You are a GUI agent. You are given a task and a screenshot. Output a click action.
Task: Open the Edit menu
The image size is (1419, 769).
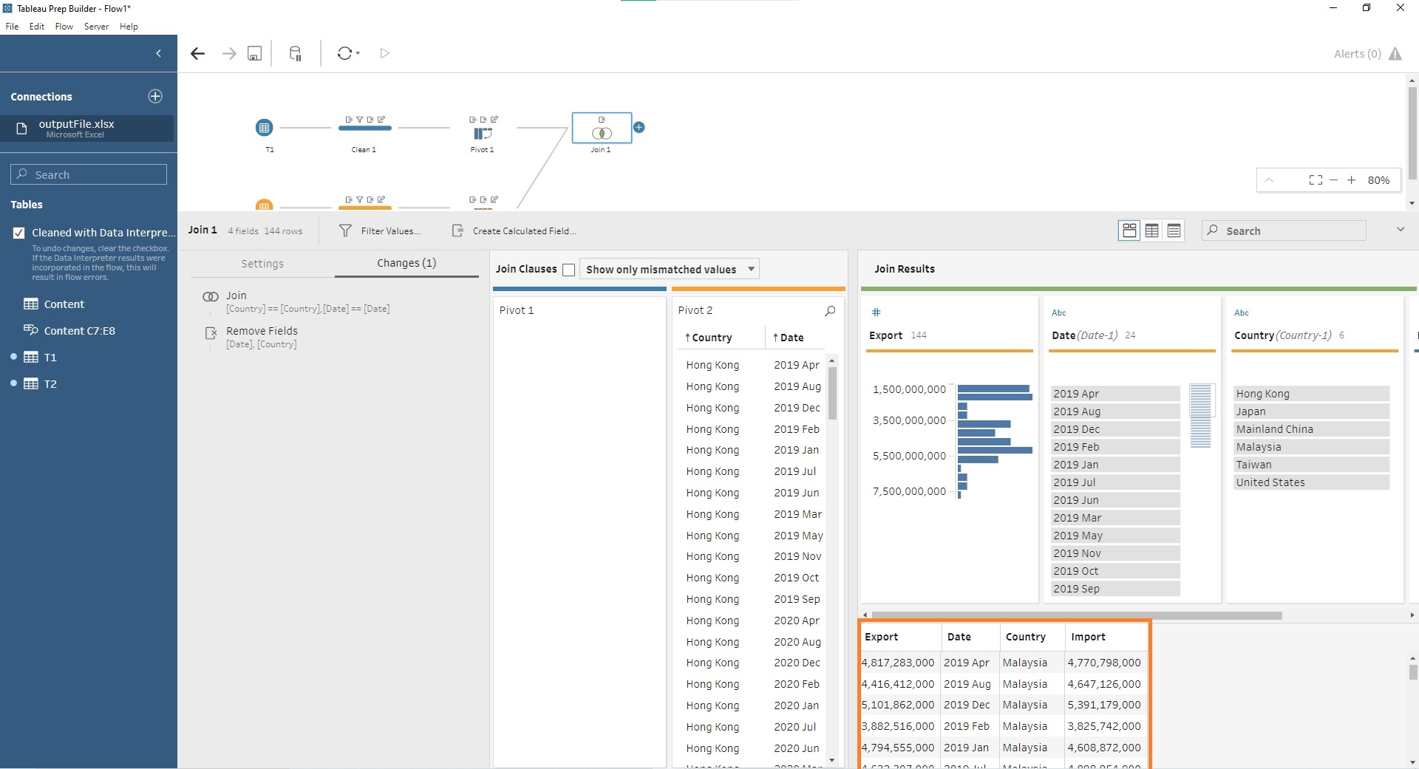tap(37, 27)
